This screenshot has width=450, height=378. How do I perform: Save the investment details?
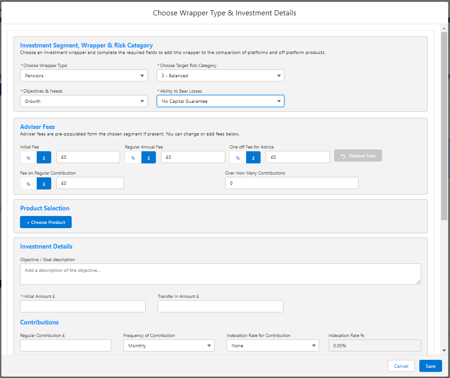click(430, 366)
